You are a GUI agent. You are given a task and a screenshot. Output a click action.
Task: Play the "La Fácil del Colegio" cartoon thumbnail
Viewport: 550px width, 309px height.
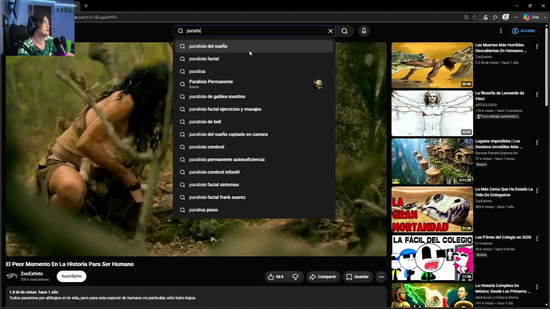[432, 257]
